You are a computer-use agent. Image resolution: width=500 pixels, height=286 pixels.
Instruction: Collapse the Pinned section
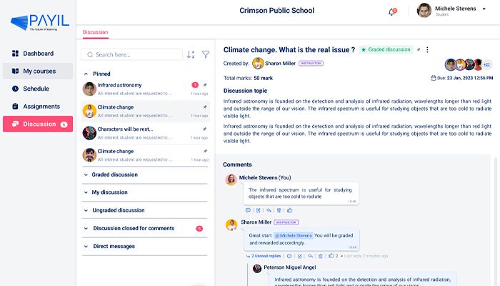tap(86, 74)
